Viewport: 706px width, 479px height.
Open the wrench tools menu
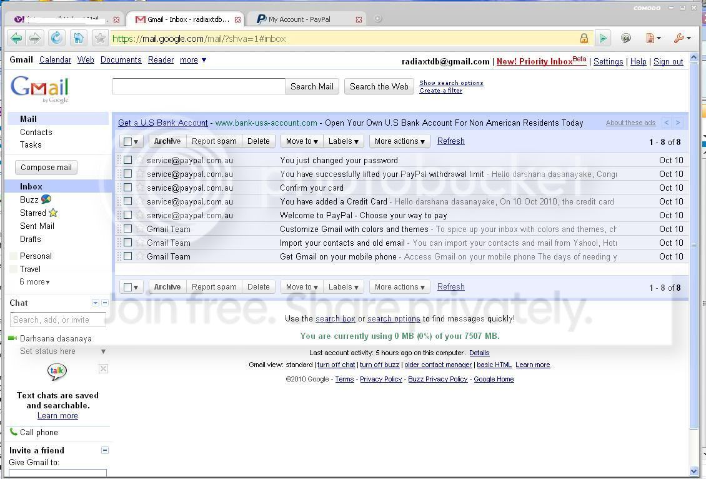[682, 38]
